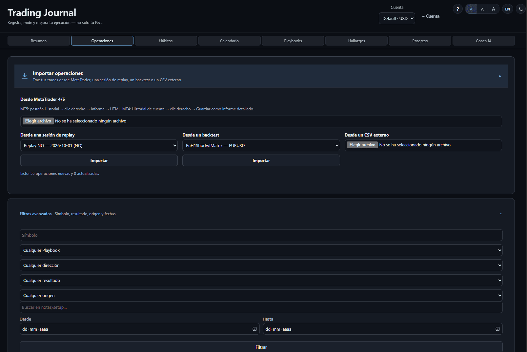This screenshot has height=352, width=527.
Task: Select the small font size A
Action: point(471,9)
